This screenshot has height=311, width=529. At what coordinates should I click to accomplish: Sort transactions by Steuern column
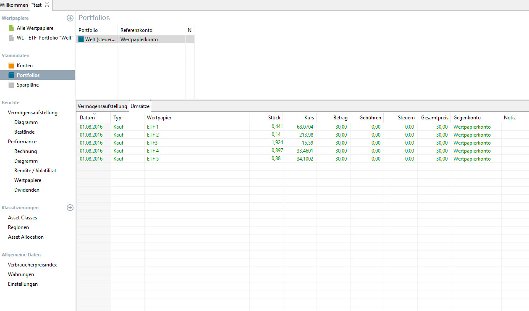(x=401, y=118)
